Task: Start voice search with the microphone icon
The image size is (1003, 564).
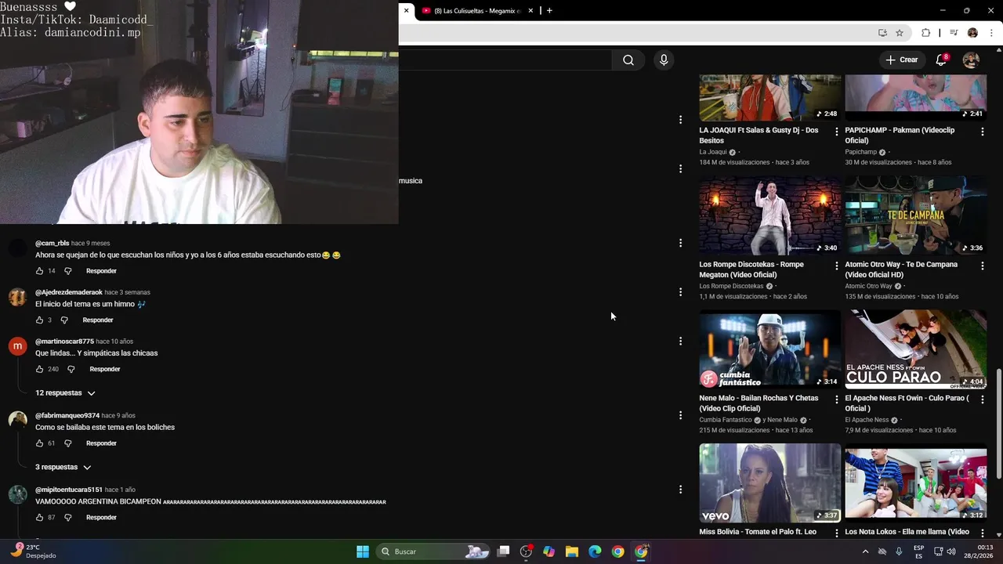Action: (664, 60)
